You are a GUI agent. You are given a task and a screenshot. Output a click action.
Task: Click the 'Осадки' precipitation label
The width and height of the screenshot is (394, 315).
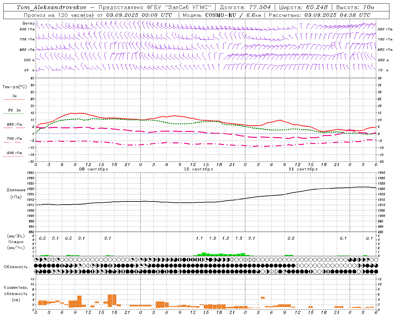point(16,242)
